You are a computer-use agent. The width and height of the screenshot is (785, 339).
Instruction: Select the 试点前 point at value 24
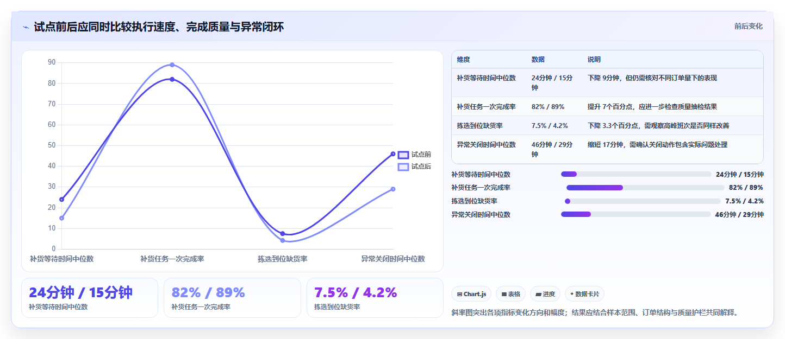click(x=62, y=200)
